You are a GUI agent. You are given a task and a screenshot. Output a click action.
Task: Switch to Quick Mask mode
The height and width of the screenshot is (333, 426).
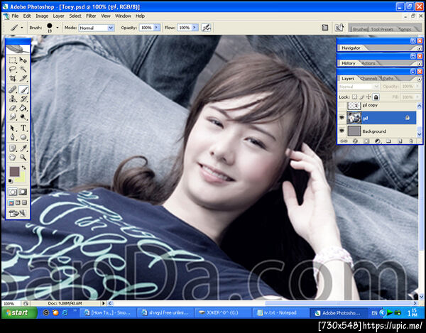[x=23, y=192]
